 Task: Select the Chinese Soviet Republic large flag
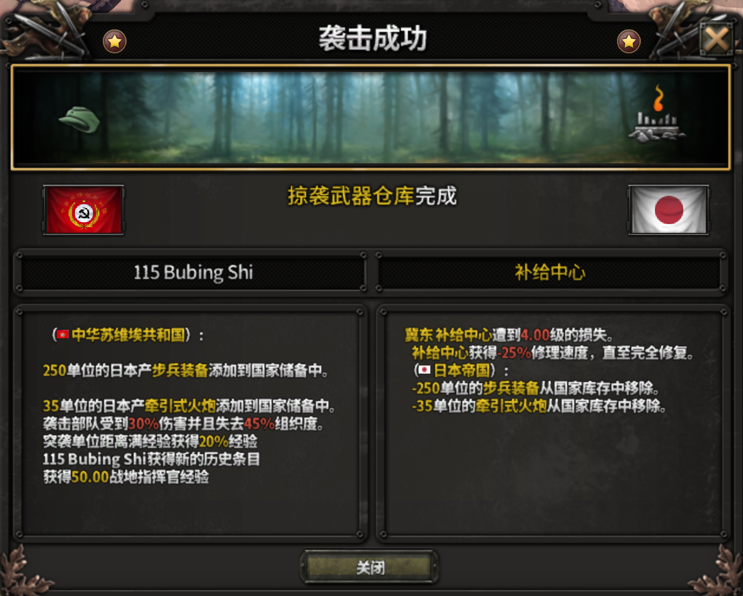coord(83,210)
